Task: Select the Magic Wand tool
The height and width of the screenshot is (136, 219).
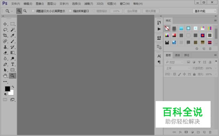Action: tap(12, 30)
